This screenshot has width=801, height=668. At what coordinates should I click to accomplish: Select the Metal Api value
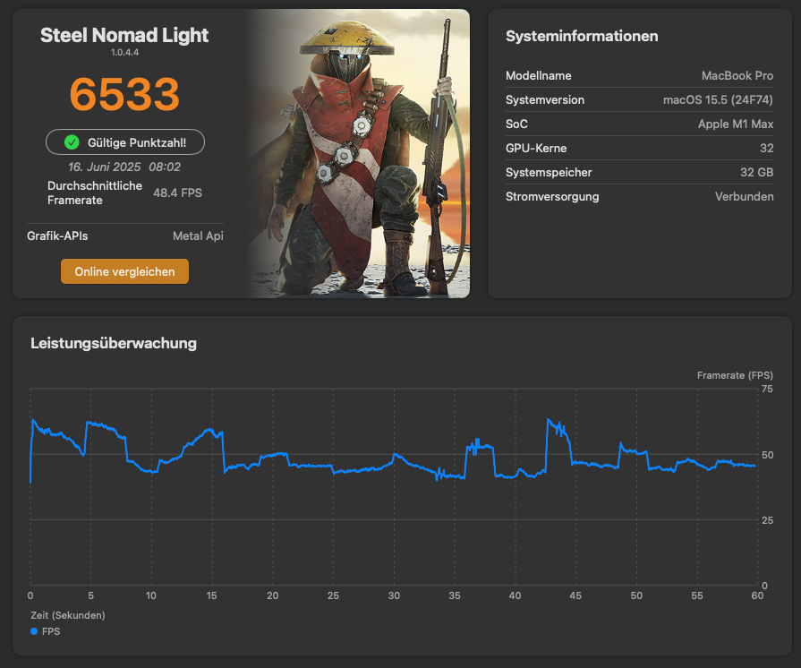(x=198, y=236)
